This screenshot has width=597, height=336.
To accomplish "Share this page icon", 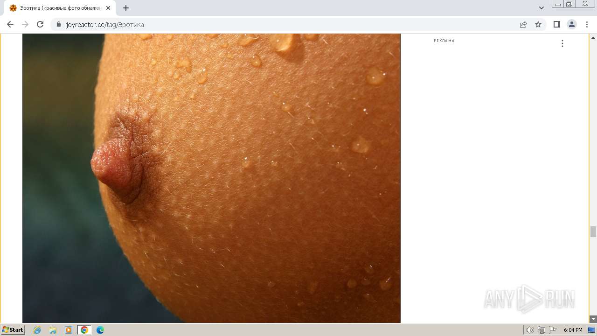I will point(523,24).
